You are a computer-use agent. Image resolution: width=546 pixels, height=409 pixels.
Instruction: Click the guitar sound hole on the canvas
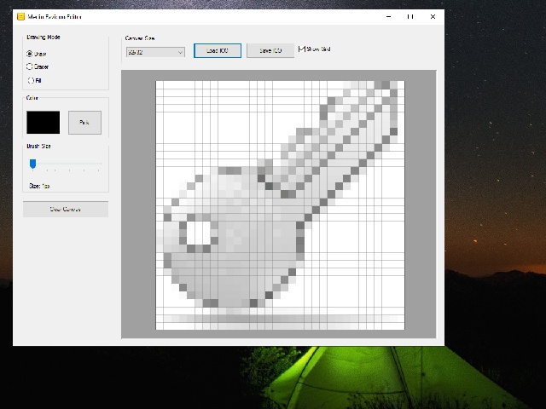click(x=198, y=231)
